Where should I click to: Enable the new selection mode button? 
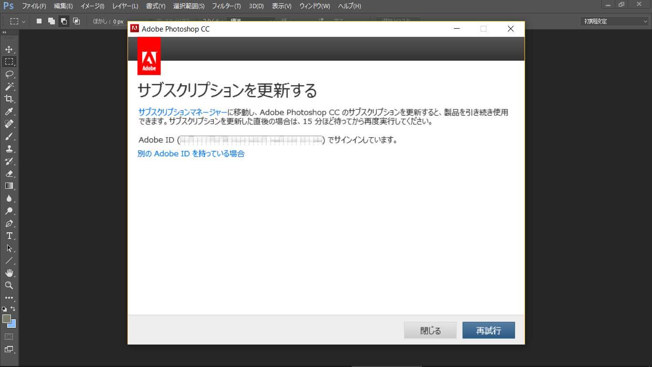pos(39,21)
